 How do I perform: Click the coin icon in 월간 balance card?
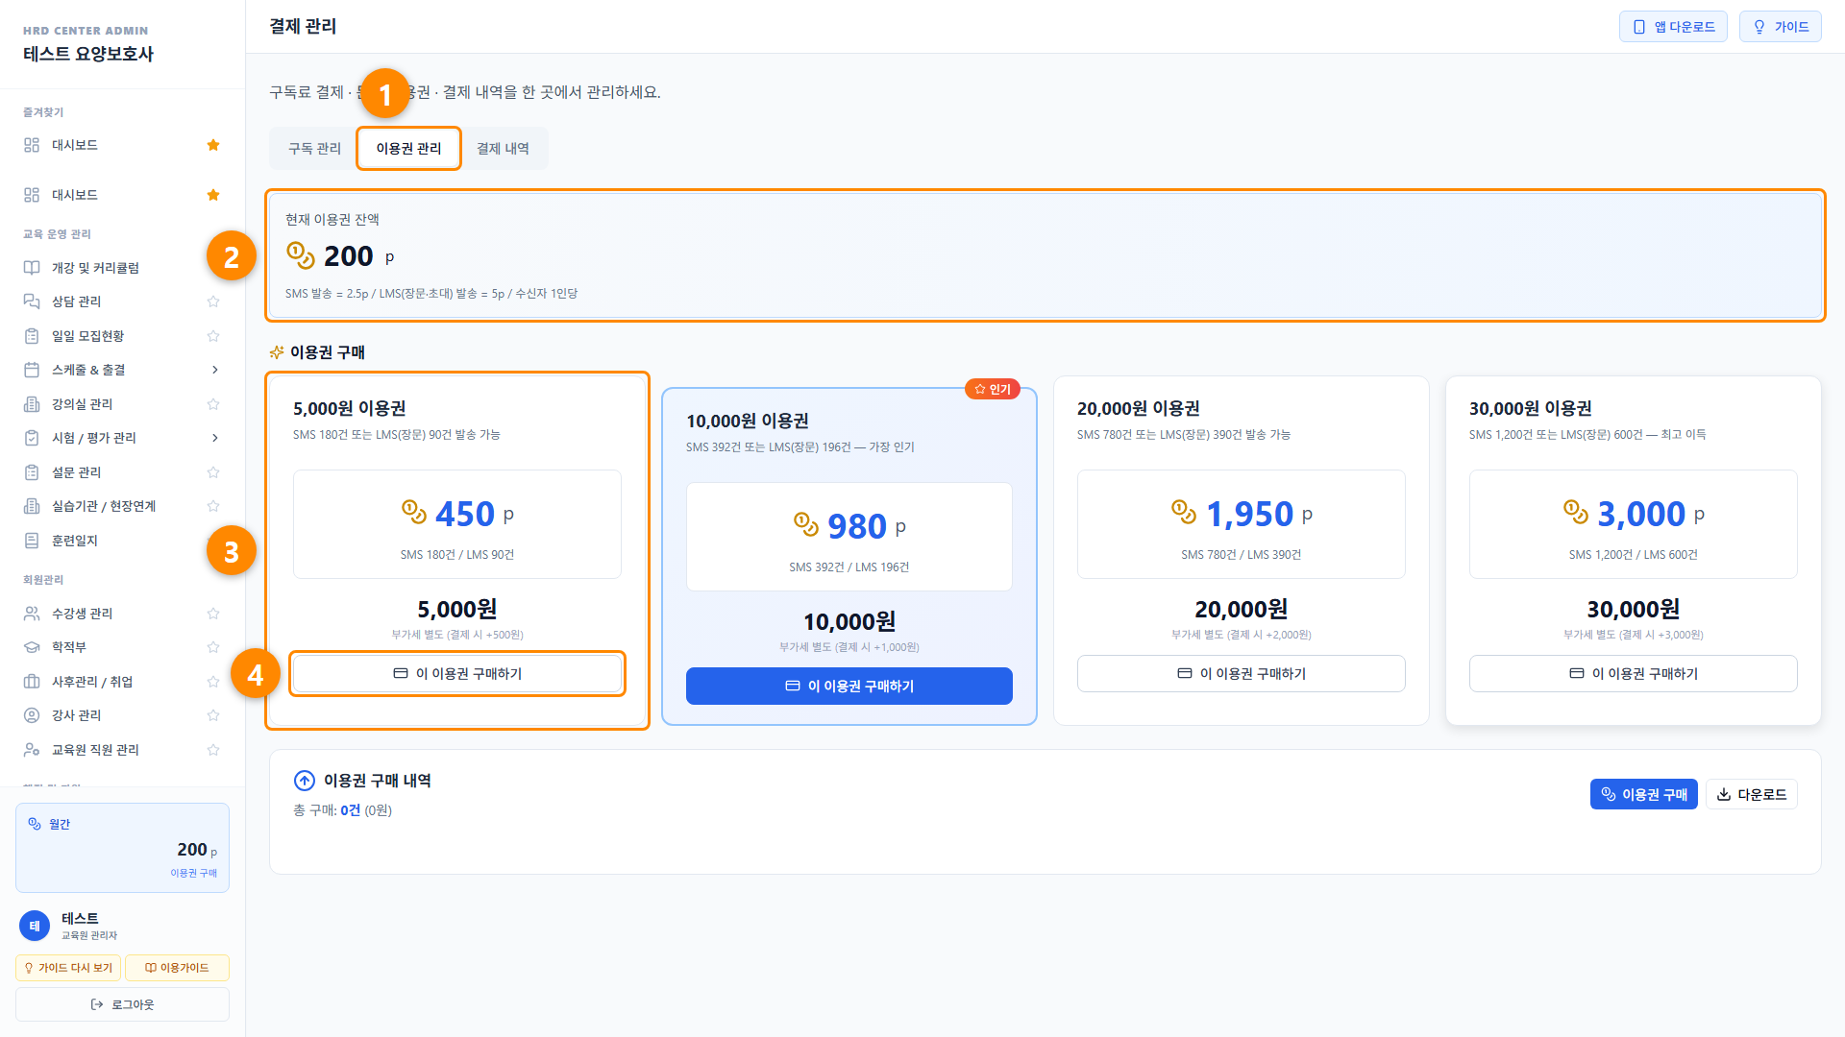[x=35, y=824]
